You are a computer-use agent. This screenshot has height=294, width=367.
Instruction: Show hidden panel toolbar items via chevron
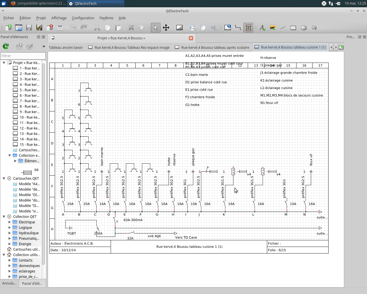[44, 46]
